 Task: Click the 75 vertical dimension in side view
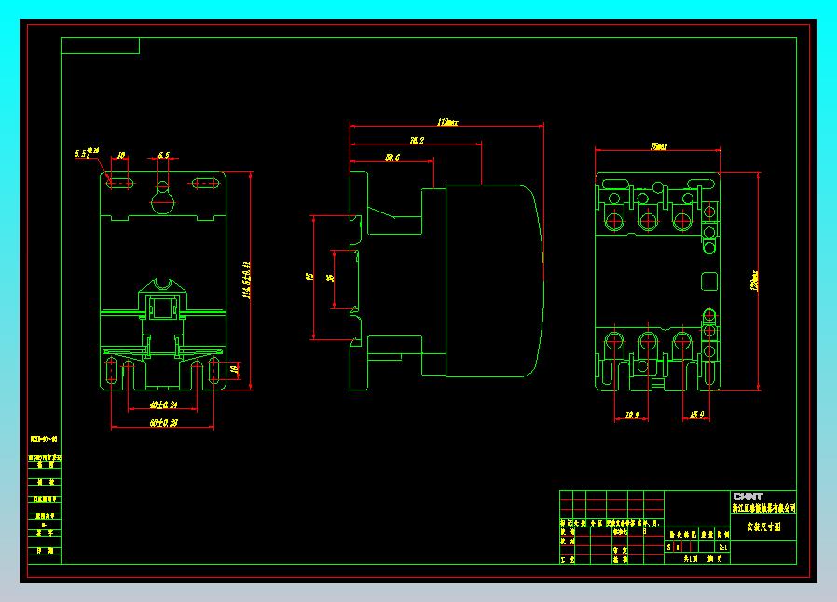(309, 277)
